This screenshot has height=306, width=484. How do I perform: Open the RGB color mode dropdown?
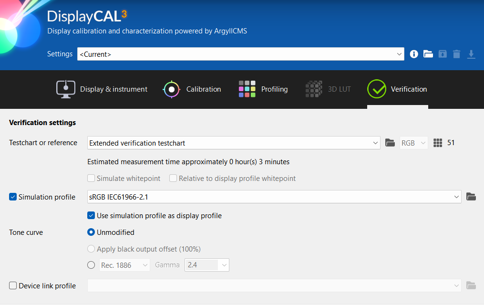click(x=413, y=143)
